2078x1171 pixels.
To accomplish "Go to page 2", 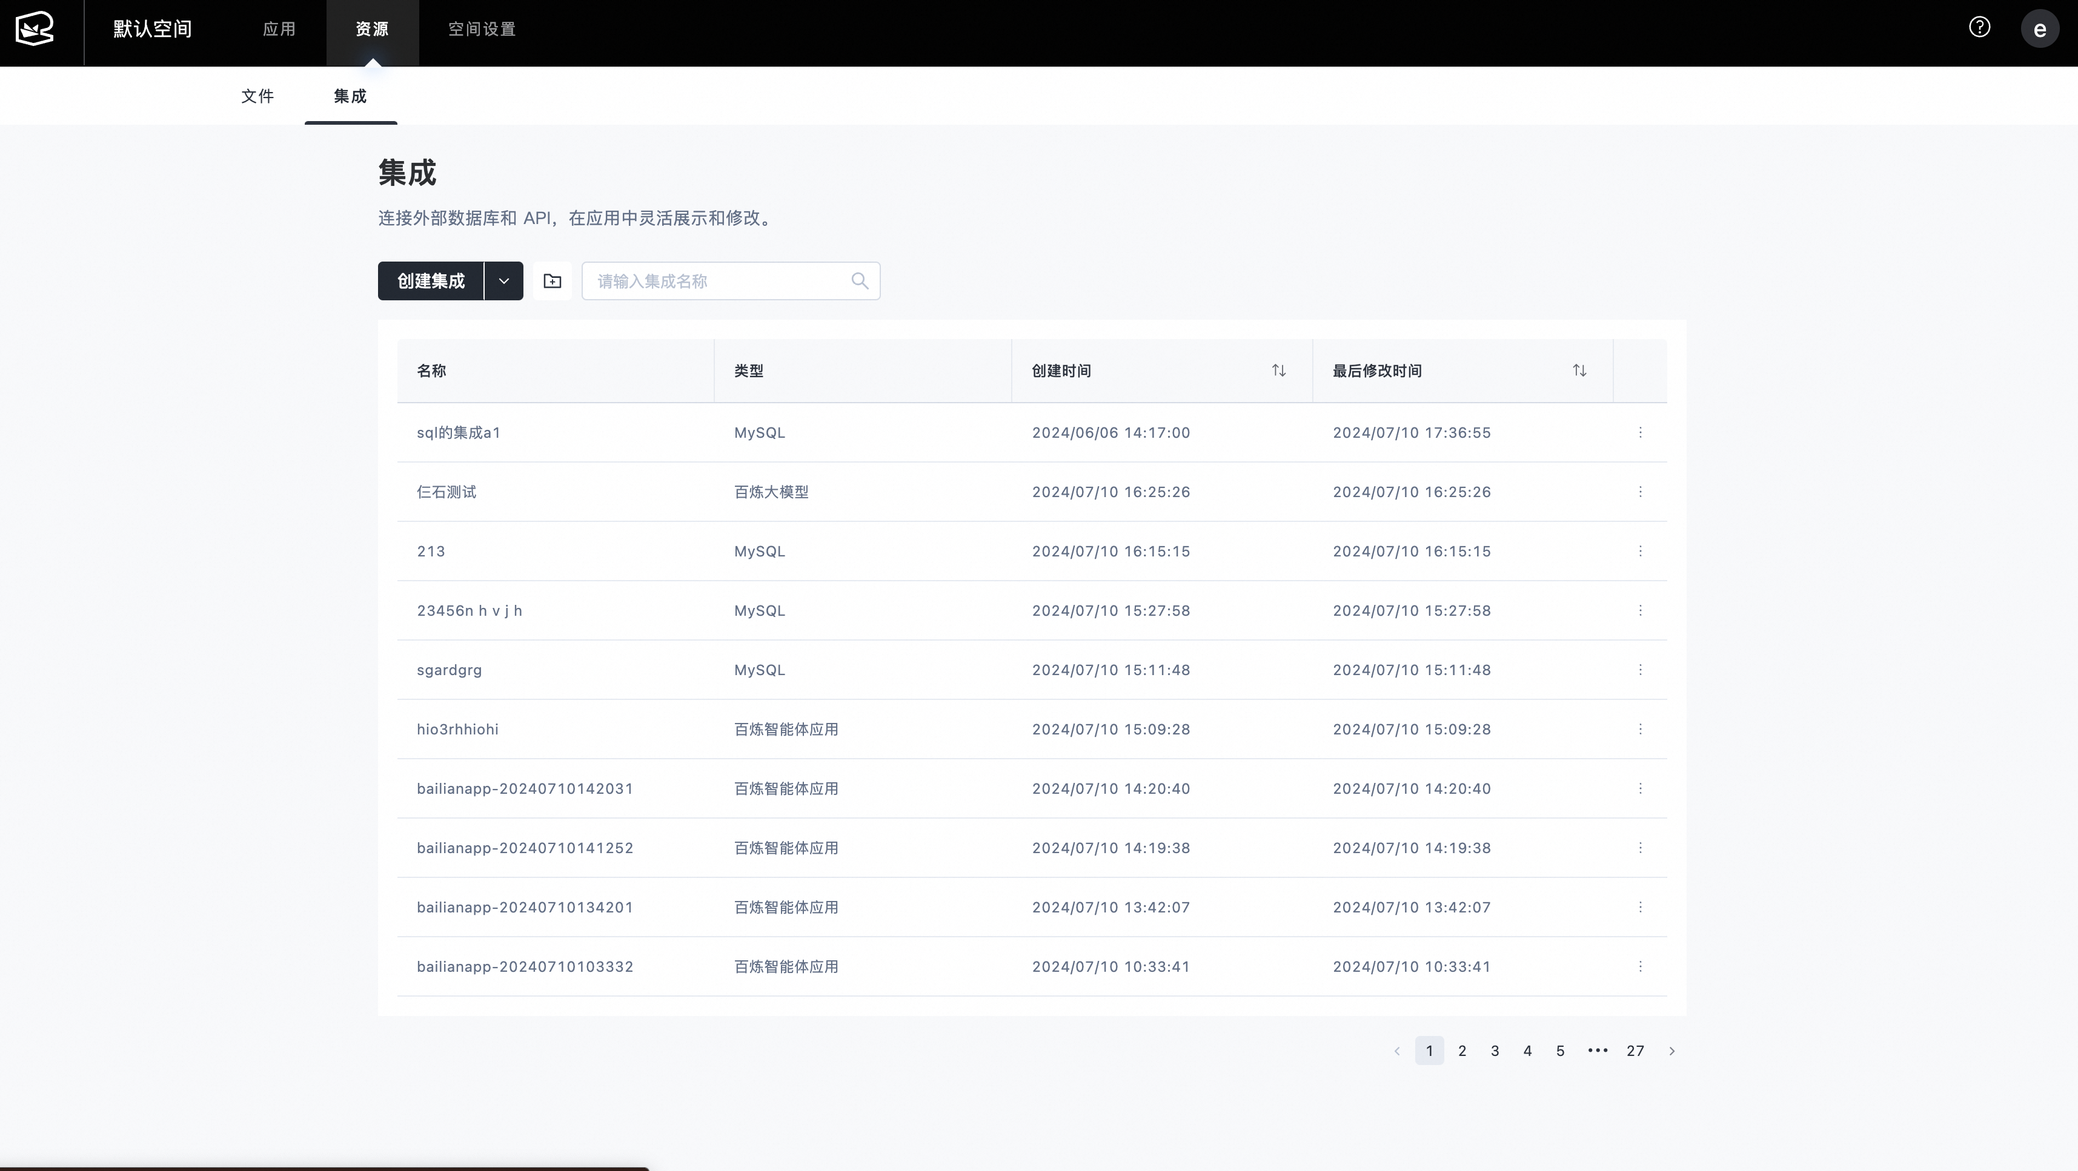I will (1462, 1051).
